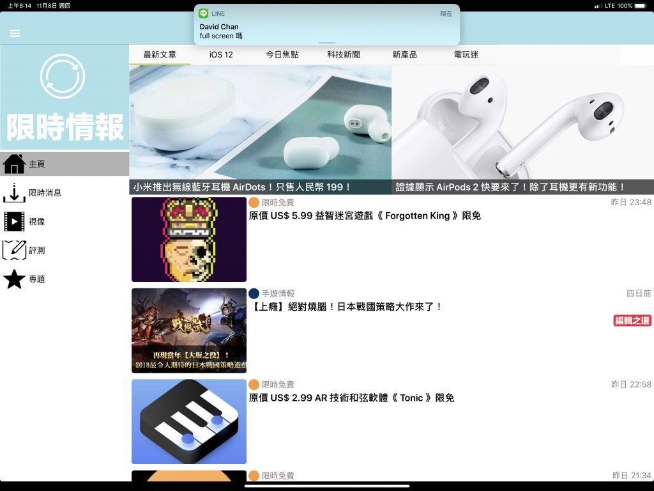Screen dimensions: 654x491
Task: Tap orange category dot of Forgotten King article
Action: point(254,203)
